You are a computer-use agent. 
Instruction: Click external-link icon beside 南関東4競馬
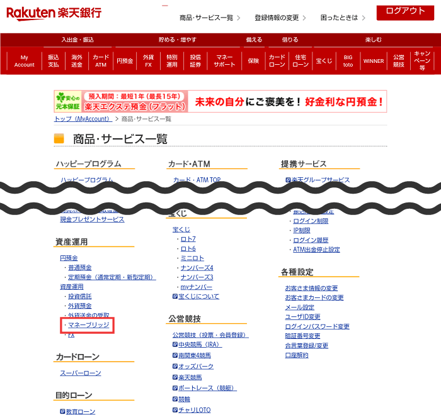coord(175,355)
